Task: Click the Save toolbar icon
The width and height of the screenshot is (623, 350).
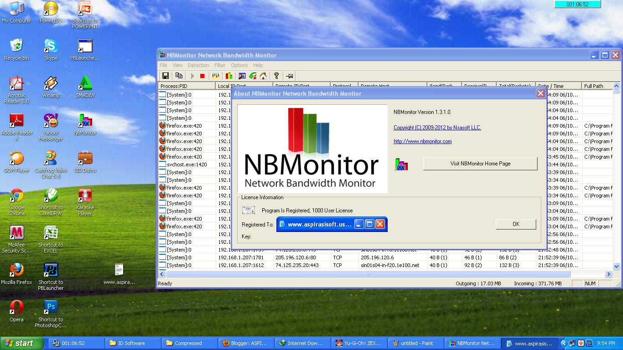Action: [165, 76]
